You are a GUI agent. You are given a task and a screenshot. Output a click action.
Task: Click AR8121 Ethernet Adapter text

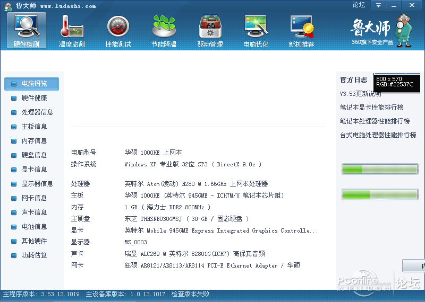tap(212, 265)
